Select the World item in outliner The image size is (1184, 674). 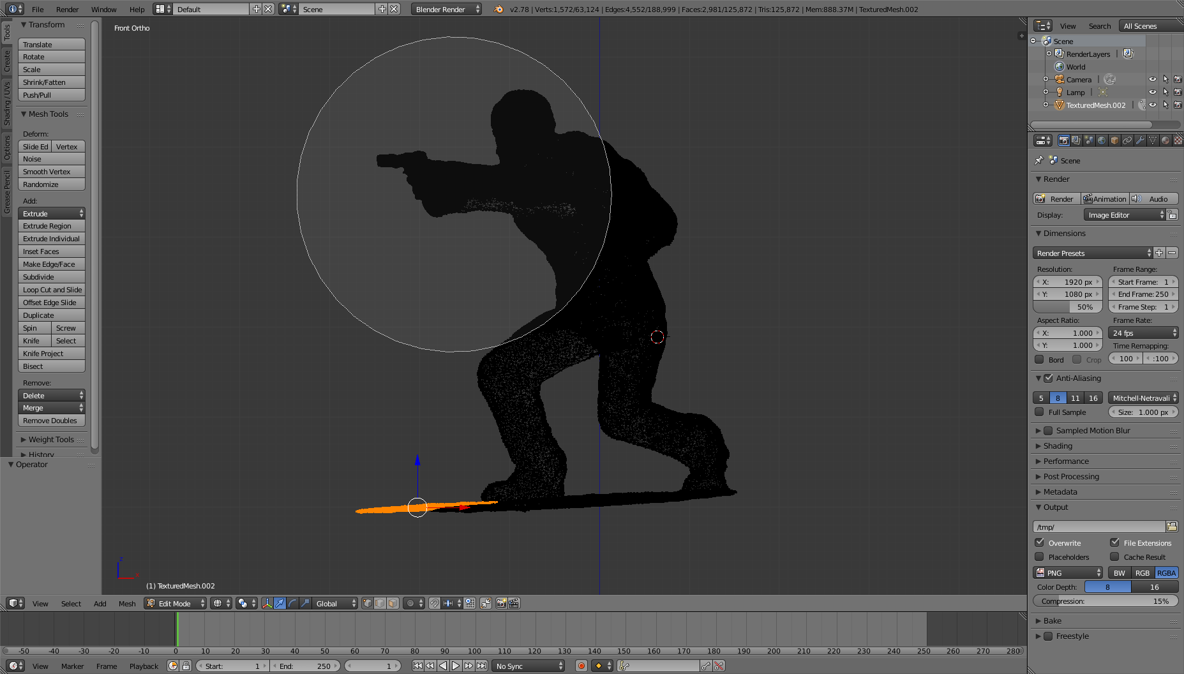1075,67
